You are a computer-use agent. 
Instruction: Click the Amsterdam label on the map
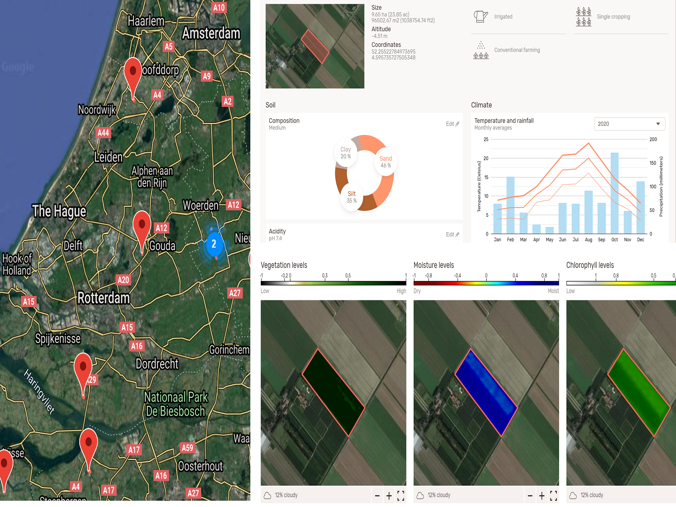click(x=211, y=33)
